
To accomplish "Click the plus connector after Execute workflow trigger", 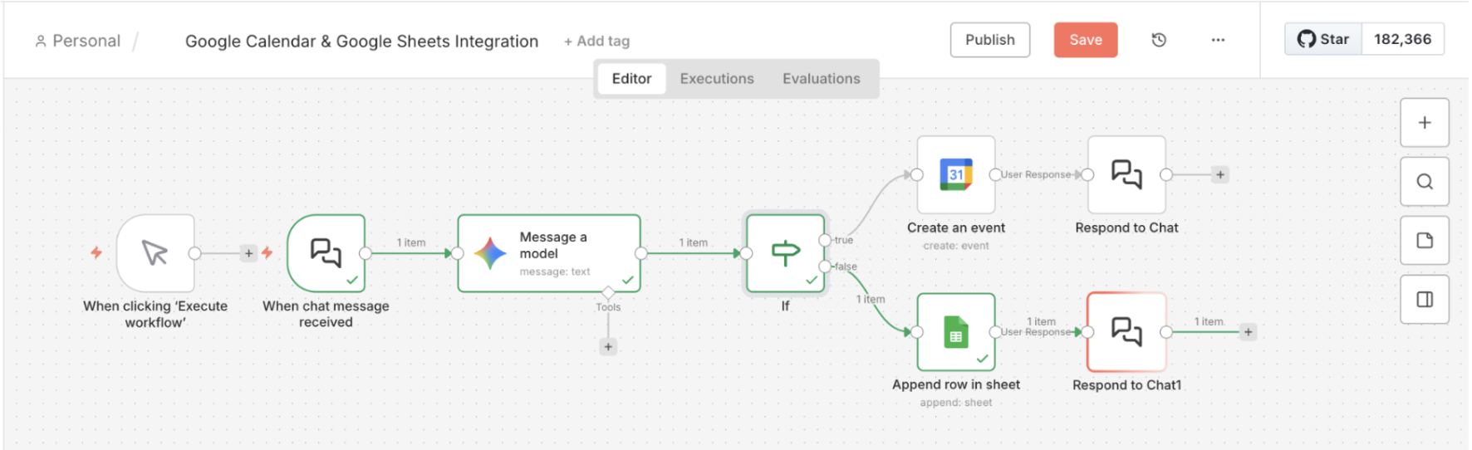I will point(248,253).
